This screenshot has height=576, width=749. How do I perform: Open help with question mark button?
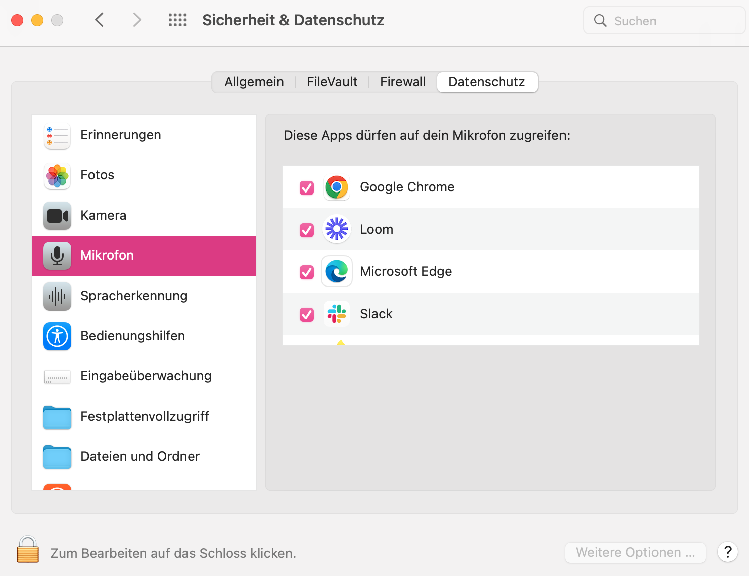pos(728,552)
